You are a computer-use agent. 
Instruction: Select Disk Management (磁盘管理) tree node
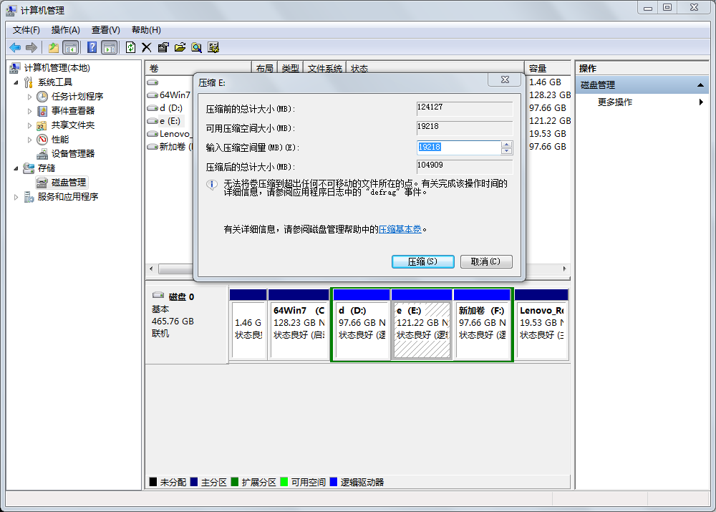(x=69, y=182)
